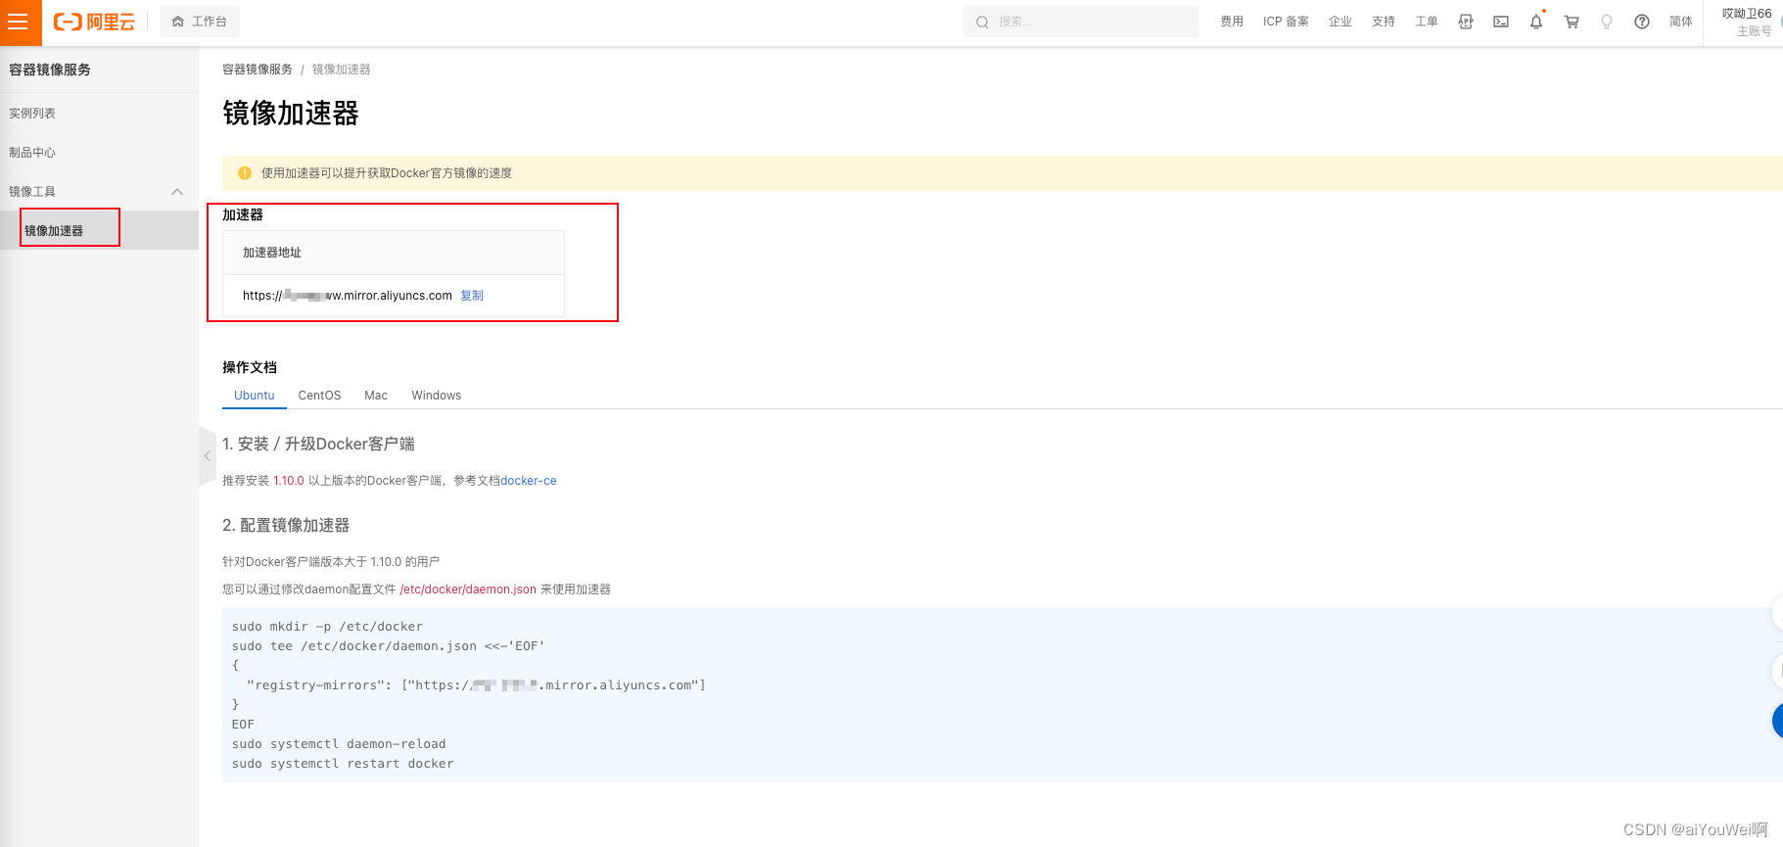Open the 企业 menu
1783x847 pixels.
pyautogui.click(x=1340, y=22)
